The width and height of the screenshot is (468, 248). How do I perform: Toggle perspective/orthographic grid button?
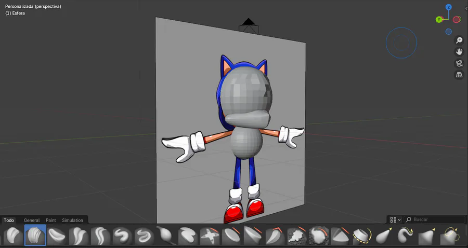point(459,75)
